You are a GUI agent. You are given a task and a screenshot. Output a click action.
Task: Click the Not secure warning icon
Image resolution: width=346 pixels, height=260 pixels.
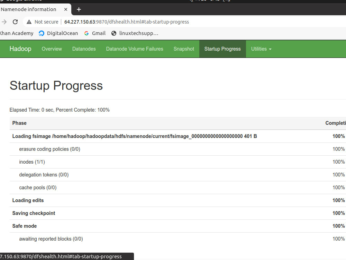coord(29,22)
